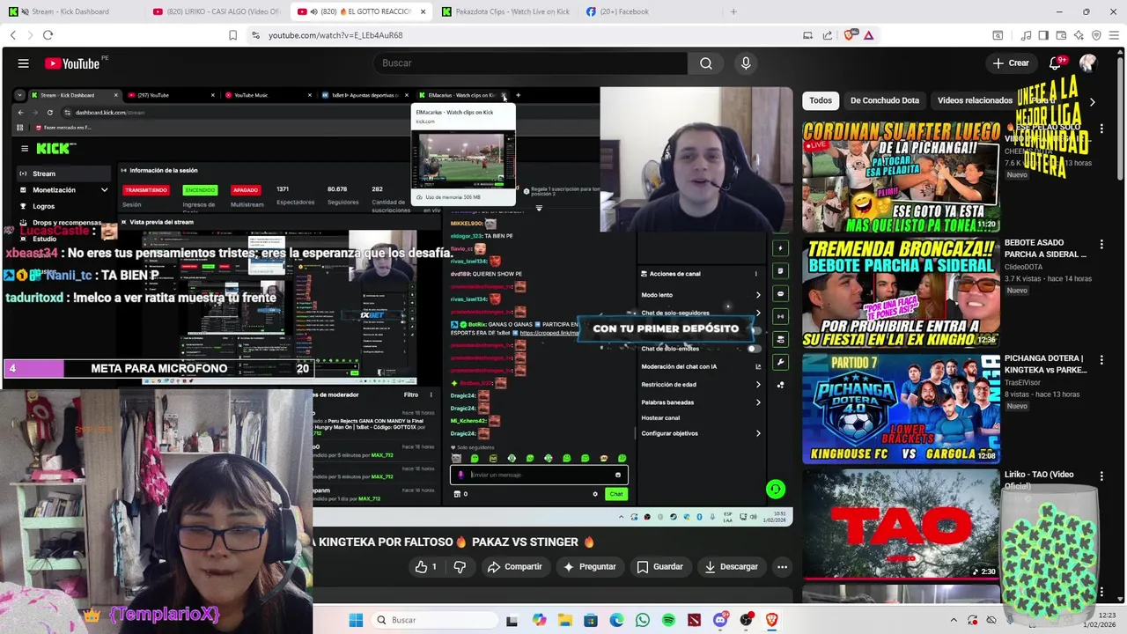Click the Compartir button
This screenshot has width=1127, height=634.
pyautogui.click(x=514, y=567)
